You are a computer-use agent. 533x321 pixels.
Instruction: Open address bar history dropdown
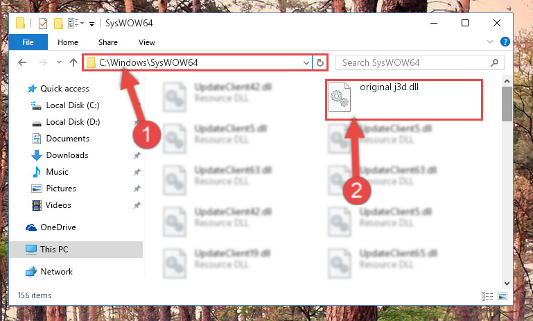click(306, 62)
